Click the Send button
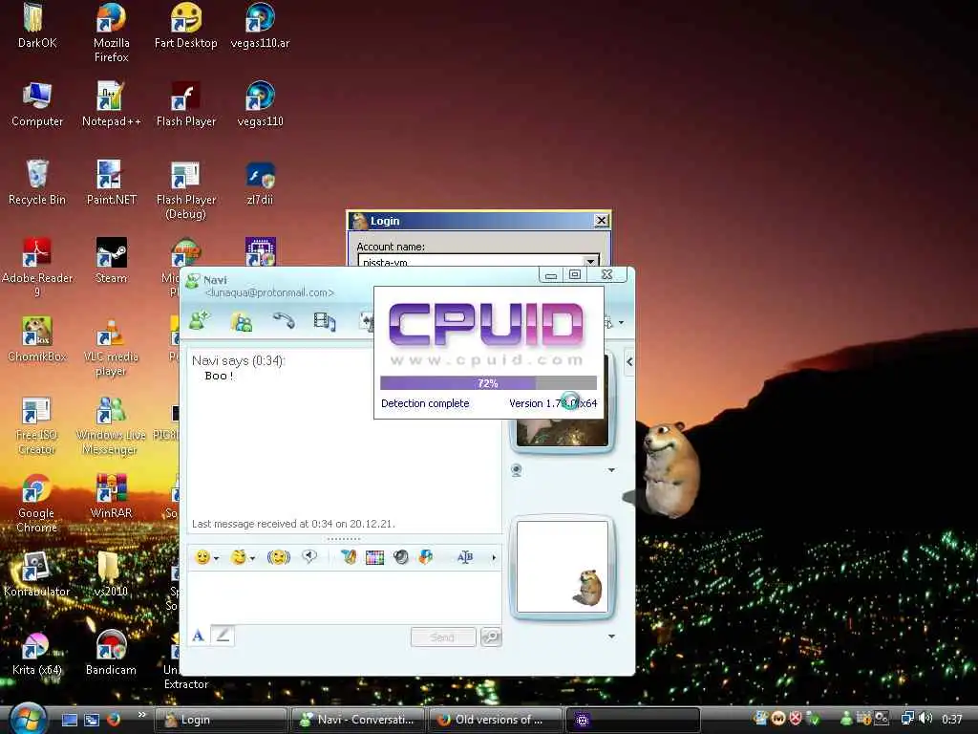978x734 pixels. (443, 637)
